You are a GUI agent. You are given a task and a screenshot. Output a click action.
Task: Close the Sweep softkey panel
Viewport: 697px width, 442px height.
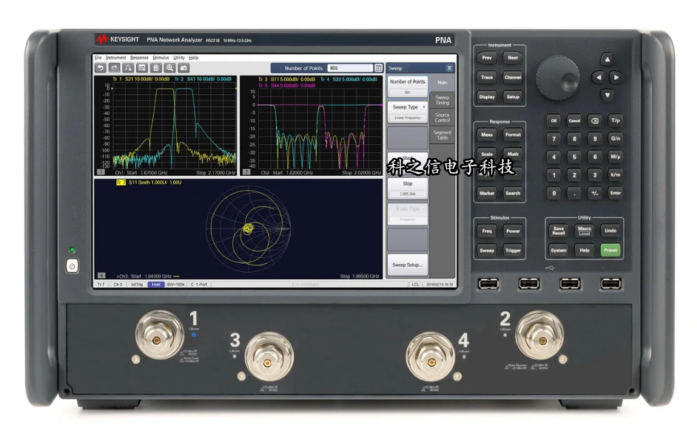pyautogui.click(x=449, y=68)
